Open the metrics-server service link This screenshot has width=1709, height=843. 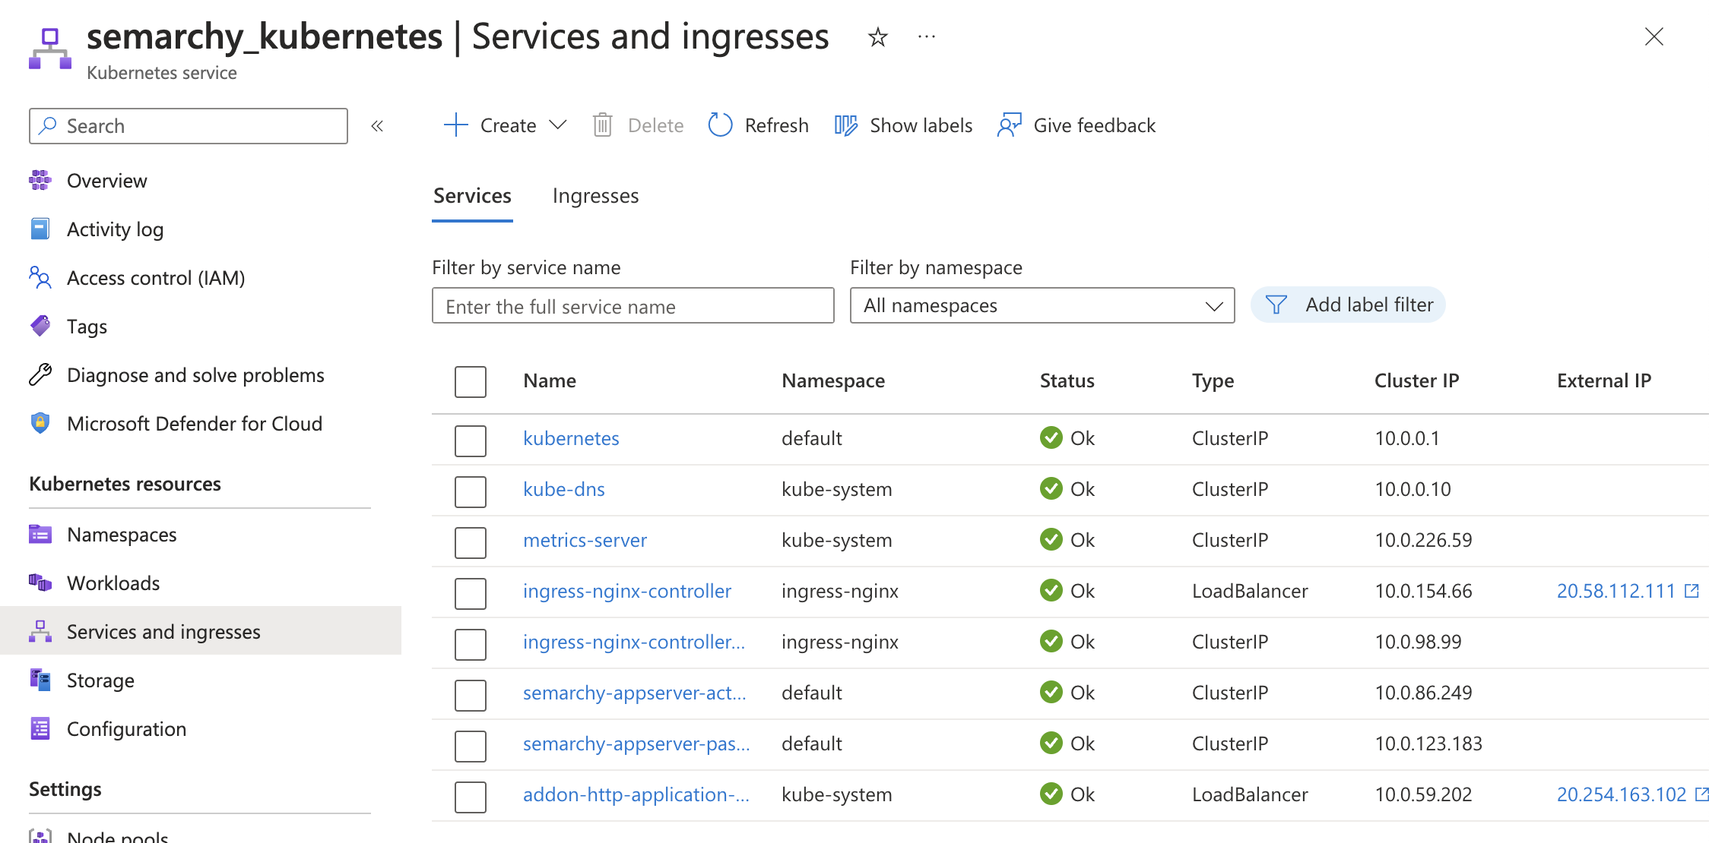[585, 540]
